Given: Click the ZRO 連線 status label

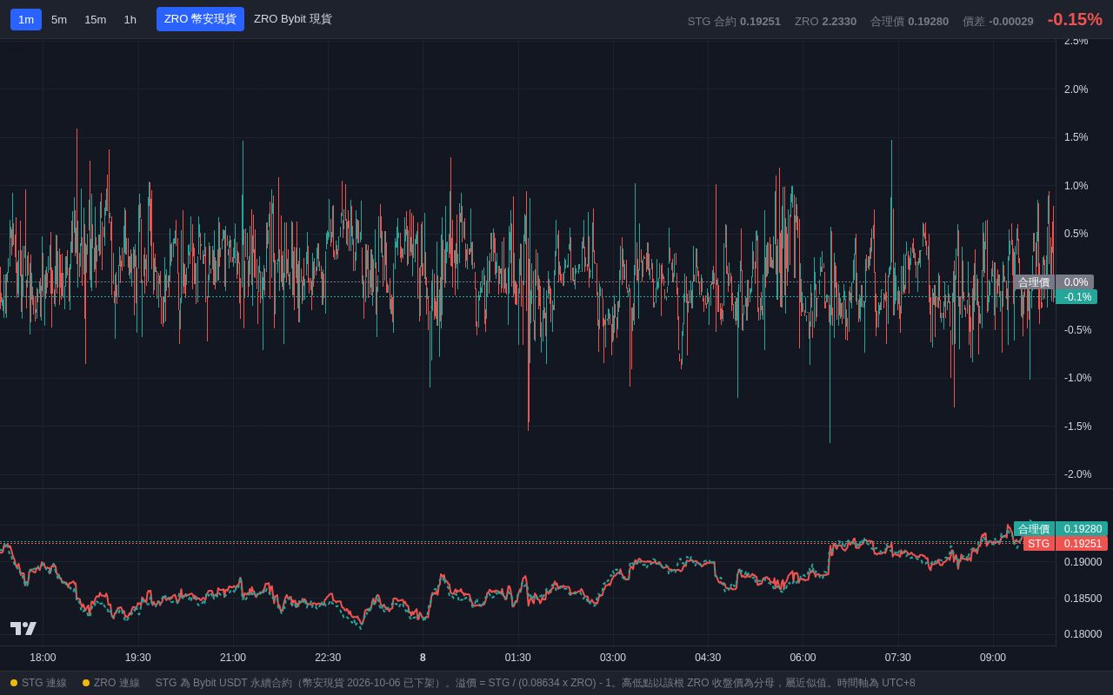Looking at the screenshot, I should pyautogui.click(x=117, y=683).
